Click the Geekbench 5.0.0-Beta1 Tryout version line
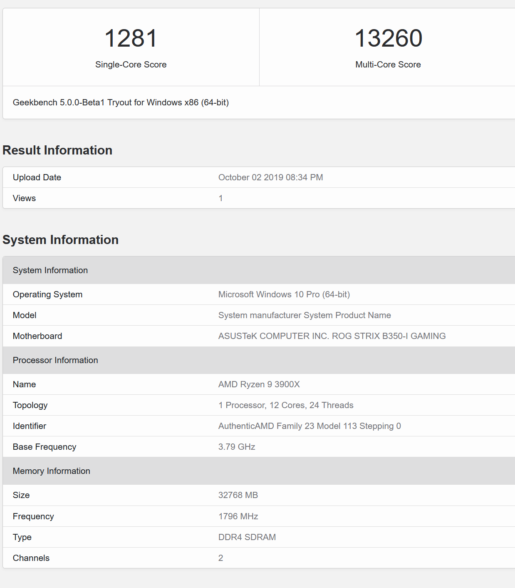This screenshot has width=515, height=588. coord(121,102)
